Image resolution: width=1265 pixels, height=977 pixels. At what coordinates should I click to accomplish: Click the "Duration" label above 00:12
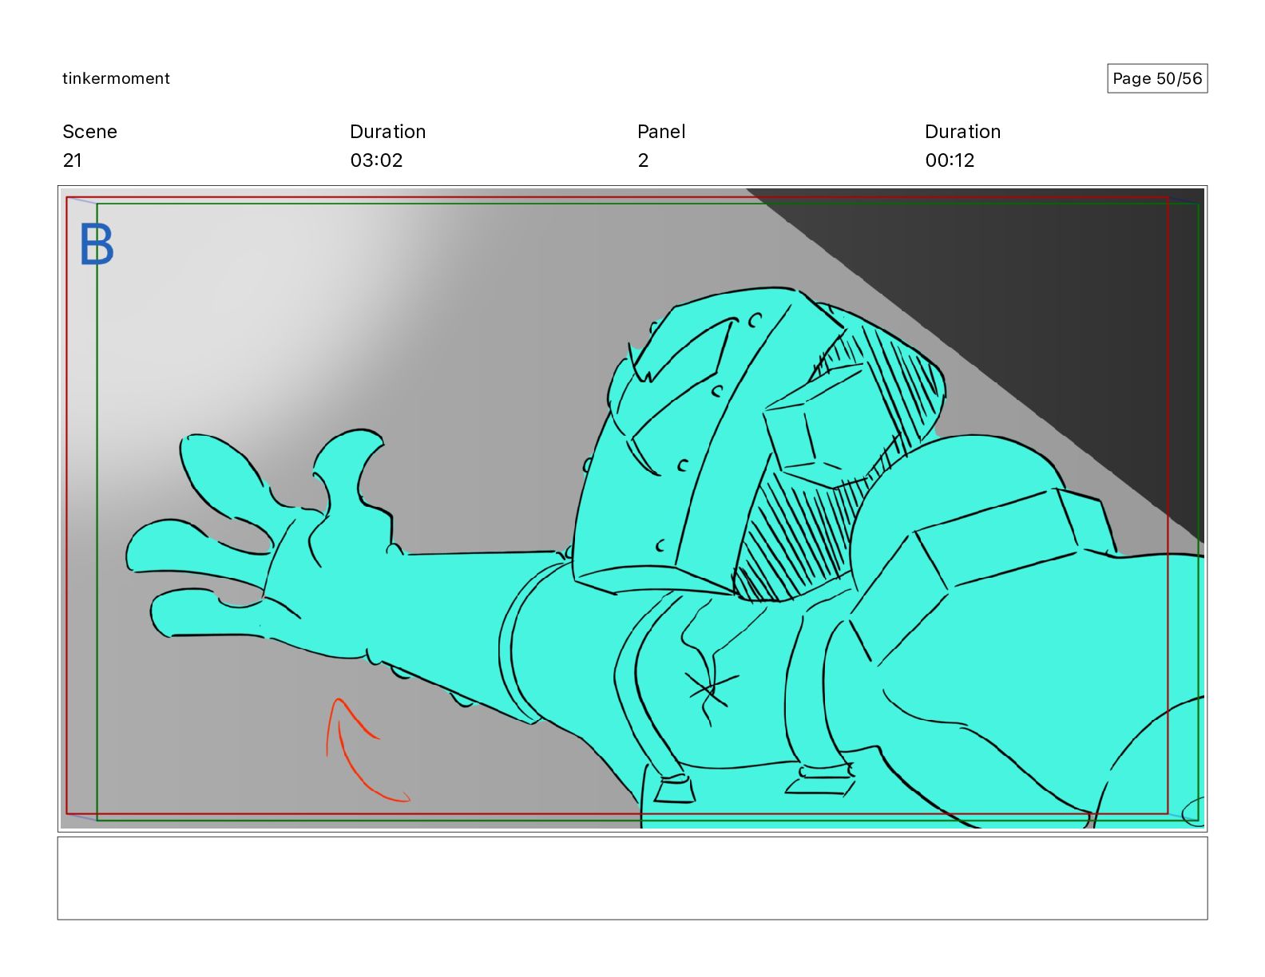tap(962, 132)
